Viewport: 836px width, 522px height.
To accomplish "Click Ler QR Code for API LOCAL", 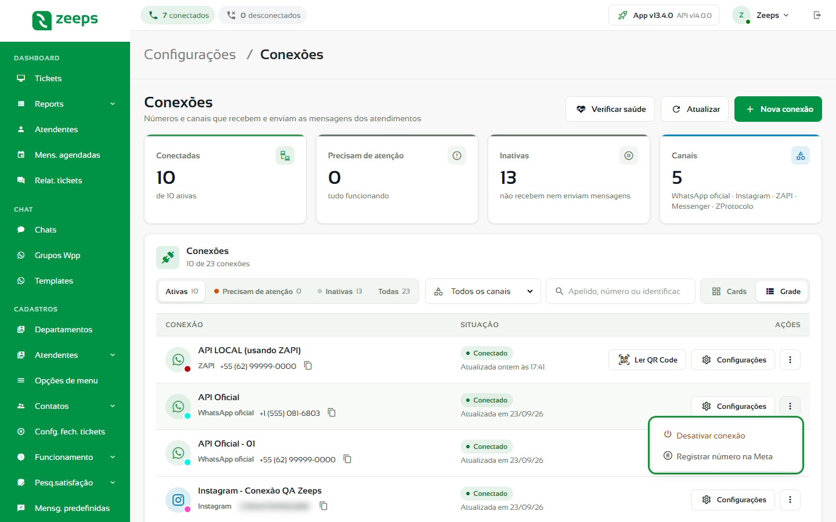I will 647,360.
